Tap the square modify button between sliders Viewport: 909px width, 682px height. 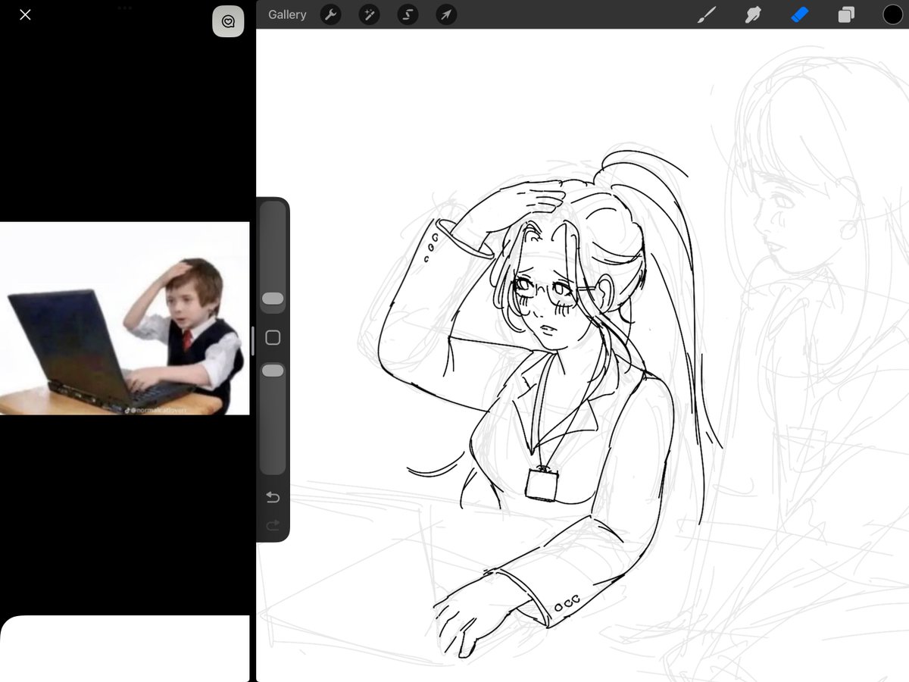point(273,337)
